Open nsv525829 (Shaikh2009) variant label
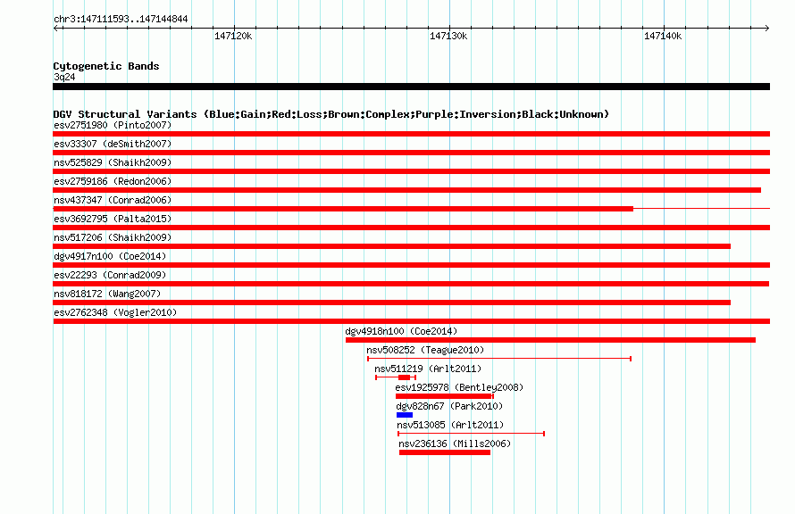Screen dimensions: 795x514 (x=113, y=162)
